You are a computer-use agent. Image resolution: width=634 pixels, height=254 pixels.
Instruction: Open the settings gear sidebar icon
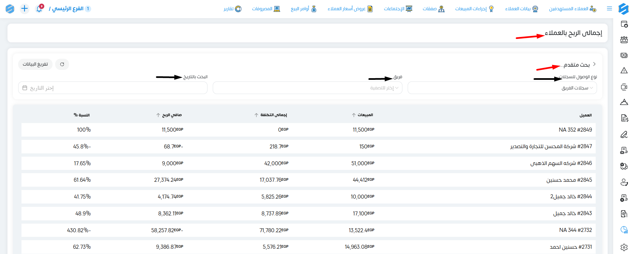tap(624, 247)
